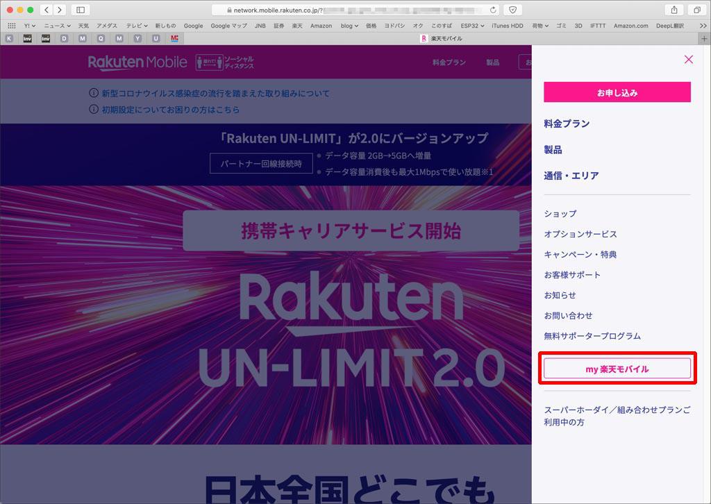This screenshot has width=711, height=504.
Task: Expand the テレビ bookmarks folder
Action: coord(137,26)
